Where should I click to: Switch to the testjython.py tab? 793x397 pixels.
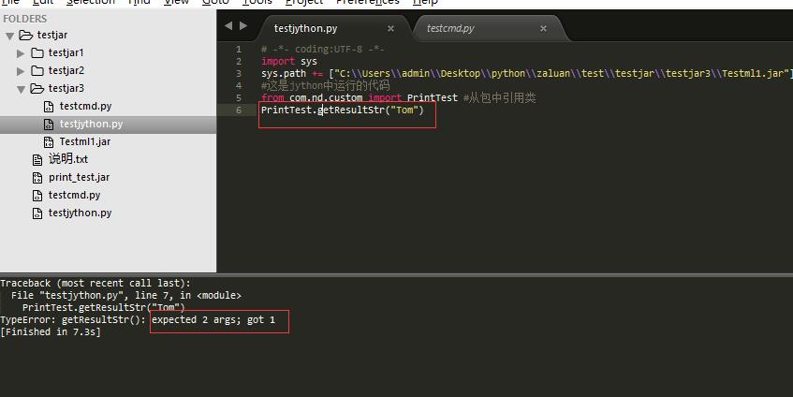coord(305,28)
